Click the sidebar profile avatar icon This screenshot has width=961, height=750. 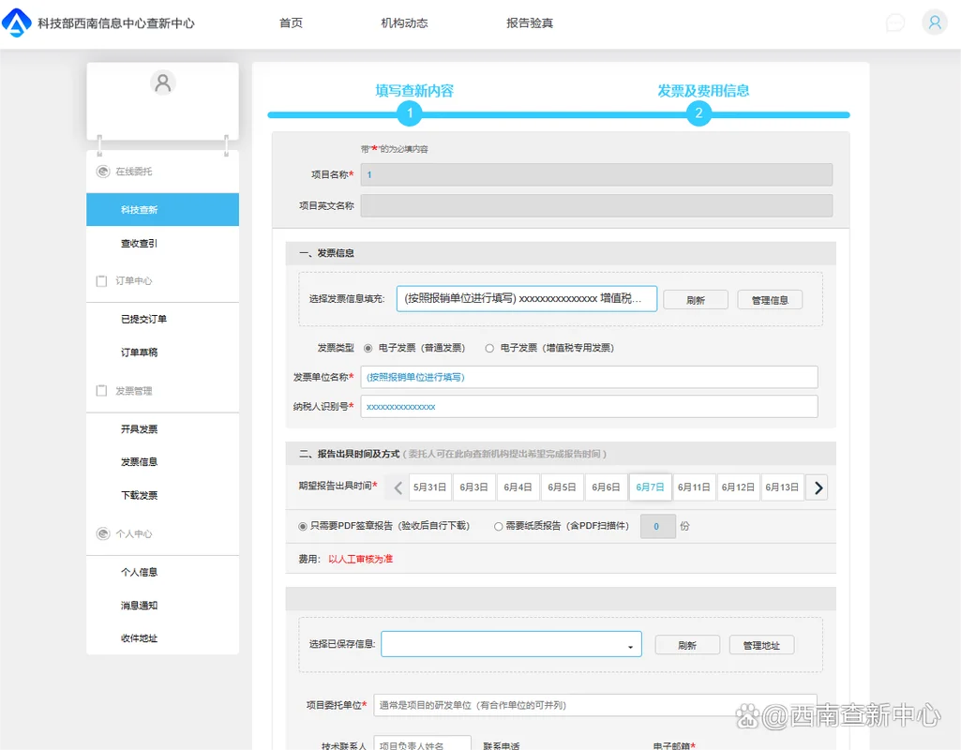[163, 82]
